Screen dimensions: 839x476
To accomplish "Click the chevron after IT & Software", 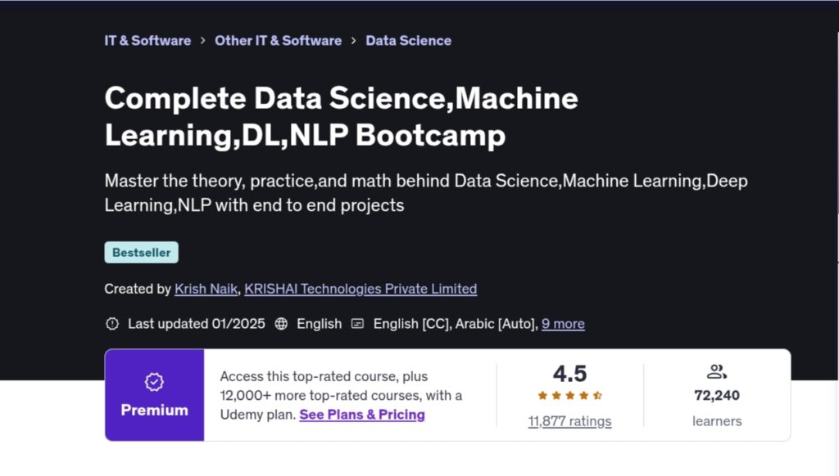I will pos(203,41).
